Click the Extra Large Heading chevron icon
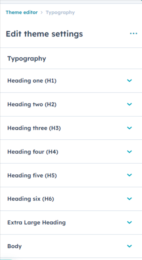Image resolution: width=142 pixels, height=260 pixels. tap(129, 222)
